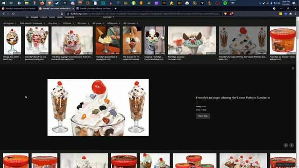Select the Images search tab

[34, 17]
